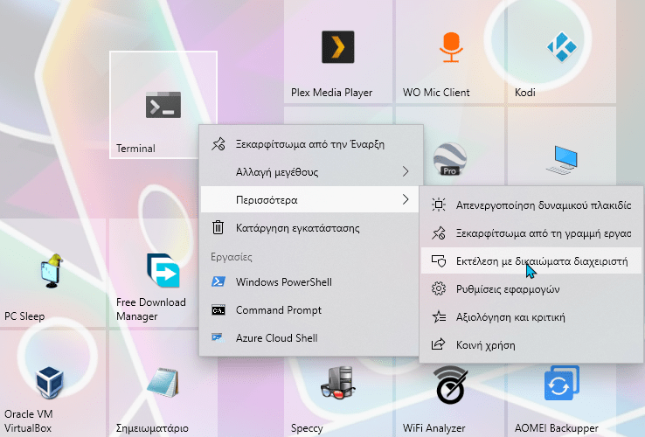Screen dimensions: 645x437
Task: Click the Terminal tile label
Action: point(135,148)
